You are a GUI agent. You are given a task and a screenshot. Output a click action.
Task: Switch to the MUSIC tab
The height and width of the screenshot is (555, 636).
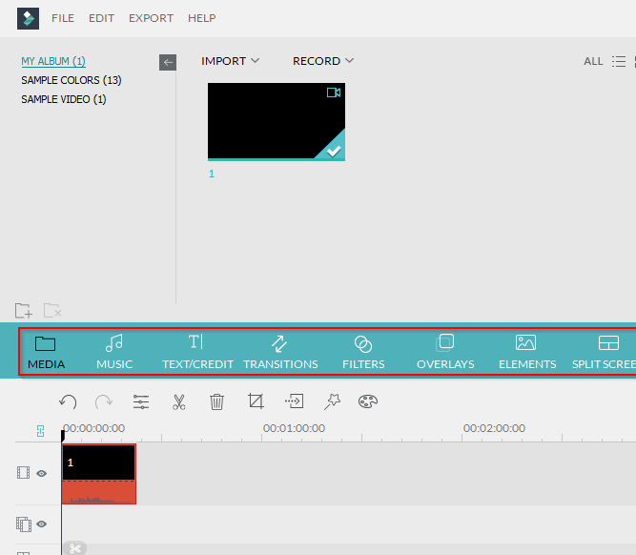pyautogui.click(x=114, y=352)
